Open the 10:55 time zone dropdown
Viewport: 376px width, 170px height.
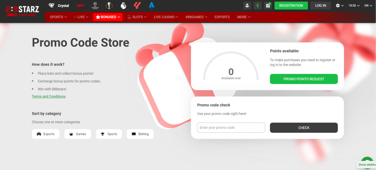354,6
